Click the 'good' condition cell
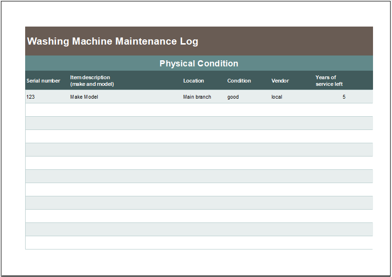The image size is (392, 277). (x=233, y=97)
